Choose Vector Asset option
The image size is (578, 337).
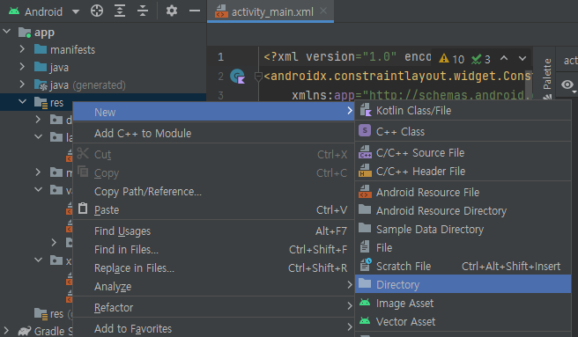(463, 321)
